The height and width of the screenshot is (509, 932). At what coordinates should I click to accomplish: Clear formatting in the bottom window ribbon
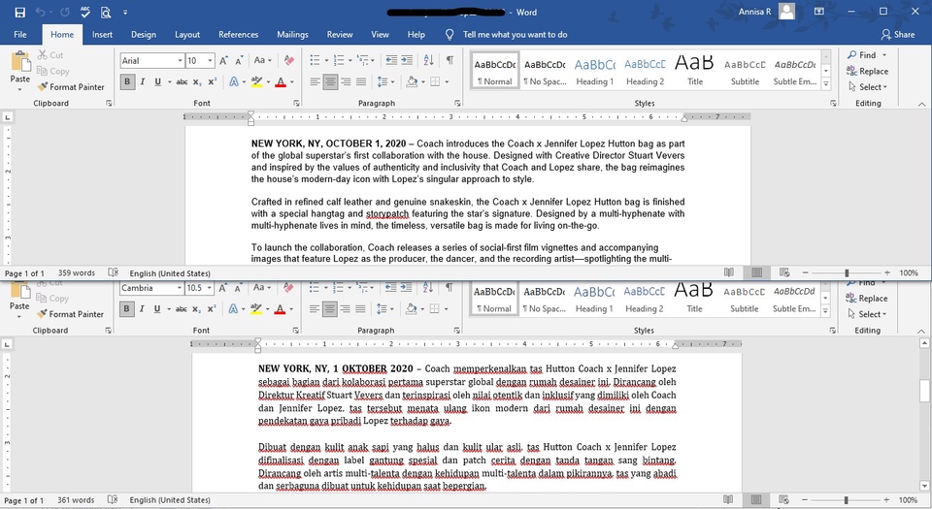[x=288, y=288]
